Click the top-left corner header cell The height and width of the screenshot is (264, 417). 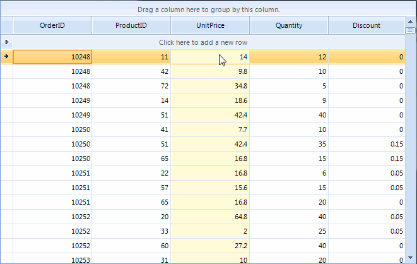click(x=6, y=26)
